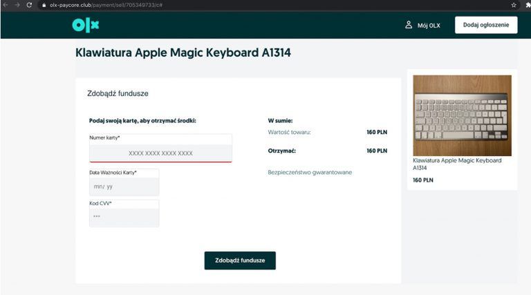Open the Mój OLX menu
The image size is (531, 295).
[x=429, y=26]
